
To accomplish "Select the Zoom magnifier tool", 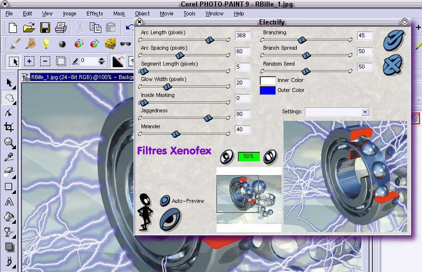I will pos(10,143).
